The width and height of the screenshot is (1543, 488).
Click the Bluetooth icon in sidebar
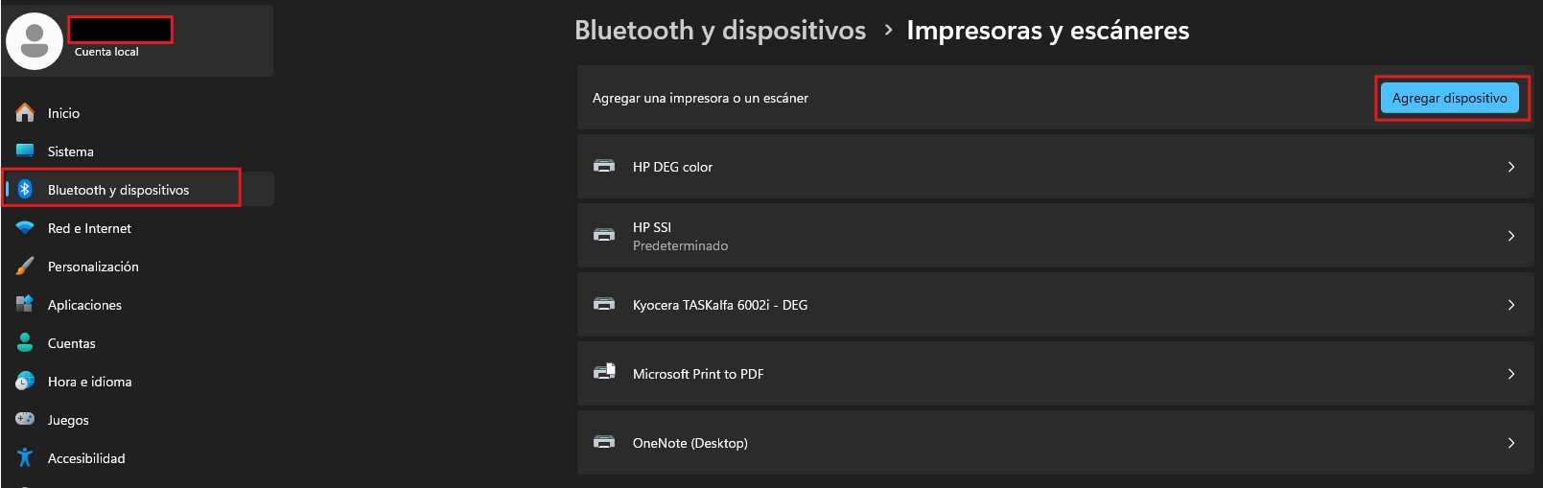[x=25, y=189]
